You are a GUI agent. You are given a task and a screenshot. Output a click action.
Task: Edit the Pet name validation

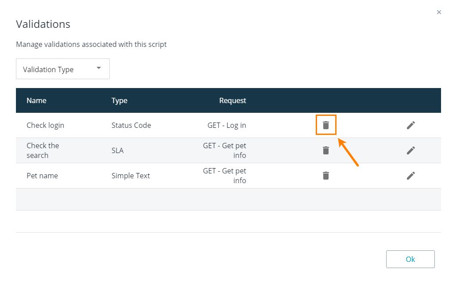(x=410, y=176)
